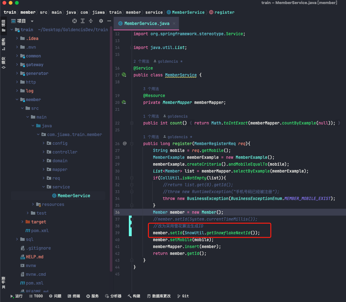Screen dimensions: 346x302
Task: Hide the project panel with minus icon
Action: (109, 21)
